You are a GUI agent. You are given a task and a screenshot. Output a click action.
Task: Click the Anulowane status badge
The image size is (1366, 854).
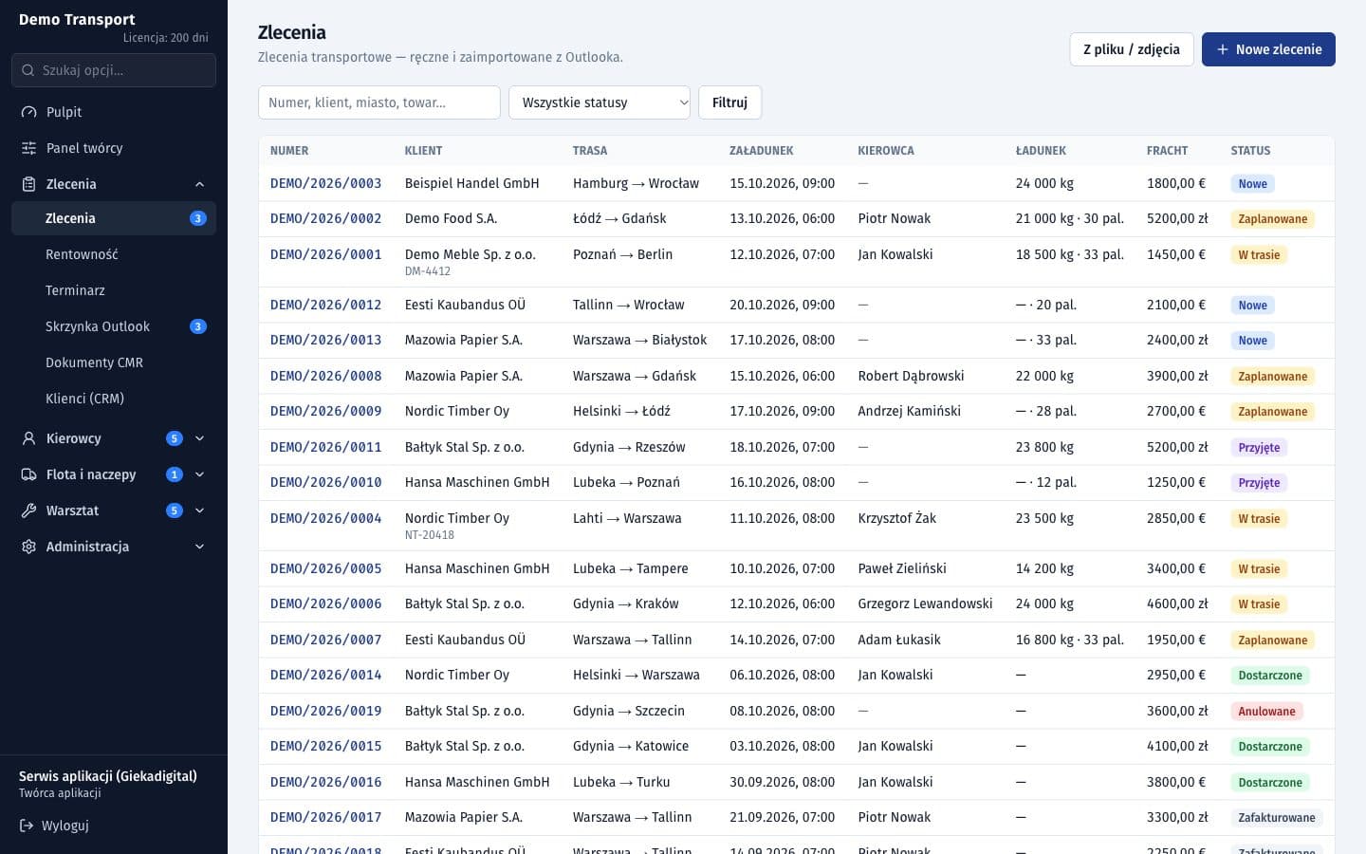coord(1266,712)
